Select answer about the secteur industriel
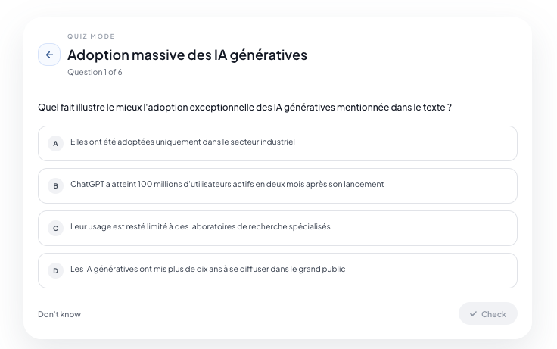 278,143
